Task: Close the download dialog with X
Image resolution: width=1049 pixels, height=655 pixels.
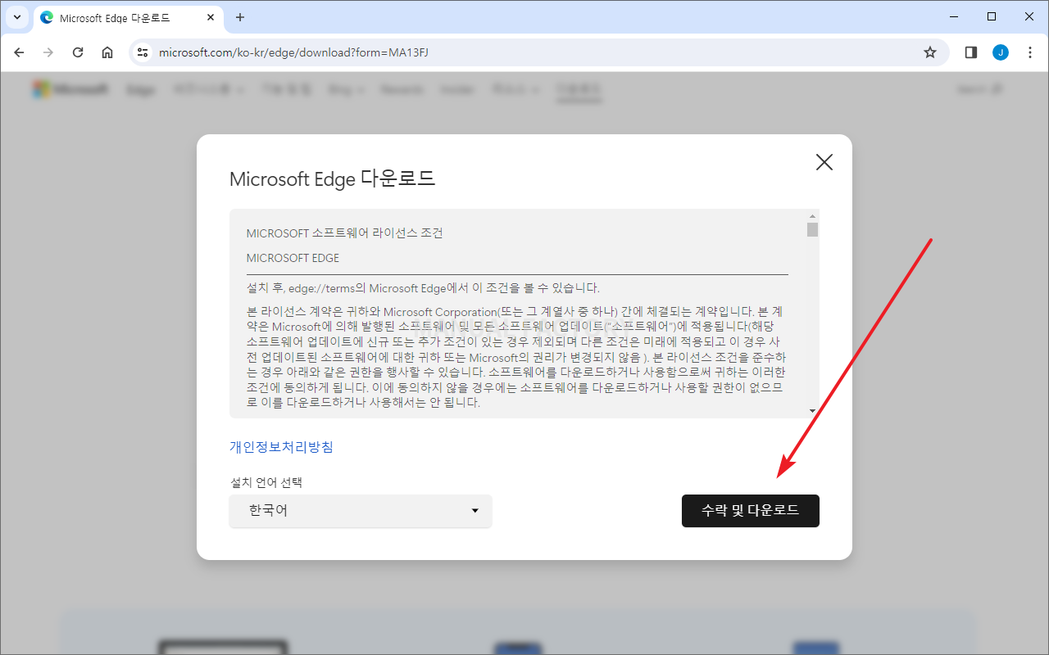Action: coord(824,162)
